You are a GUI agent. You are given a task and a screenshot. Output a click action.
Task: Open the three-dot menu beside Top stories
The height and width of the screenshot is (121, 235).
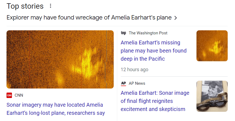tap(50, 6)
